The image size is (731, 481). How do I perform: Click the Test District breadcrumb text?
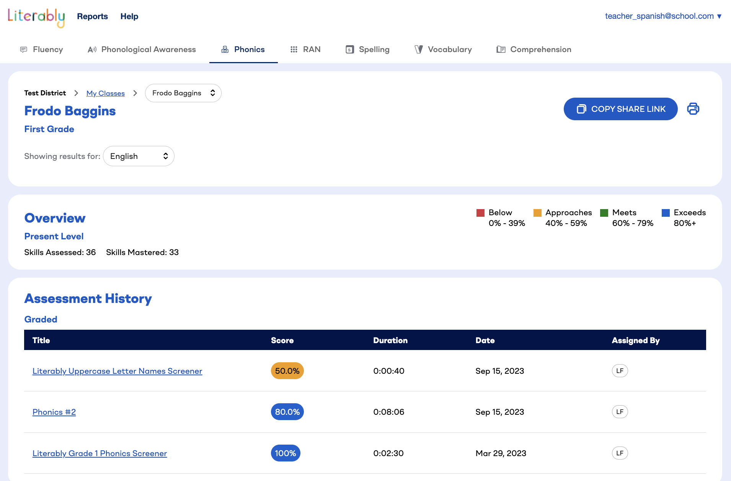tap(45, 93)
